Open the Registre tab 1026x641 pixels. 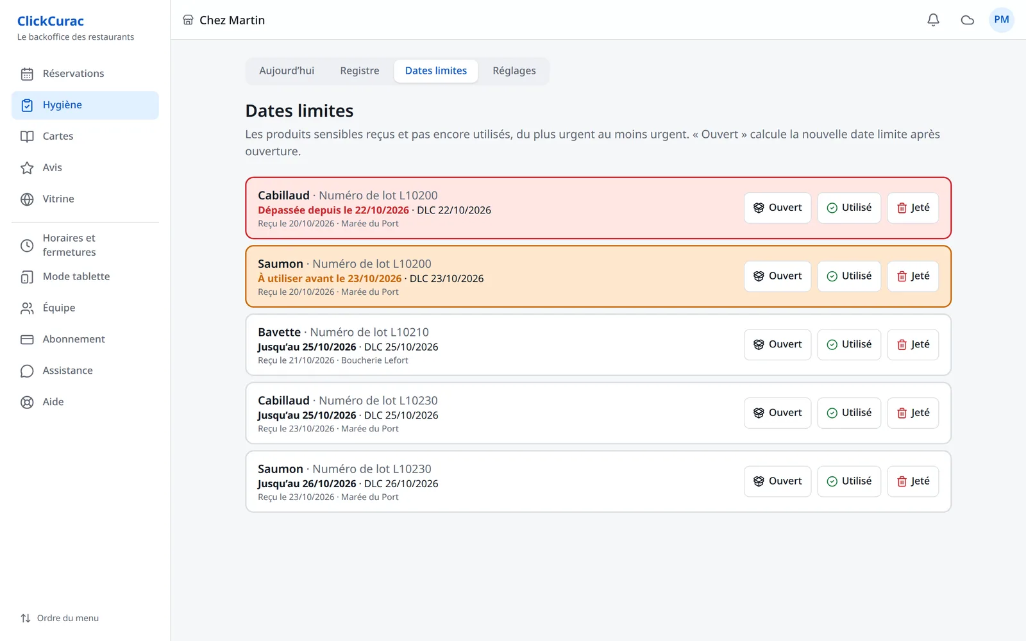click(x=360, y=71)
